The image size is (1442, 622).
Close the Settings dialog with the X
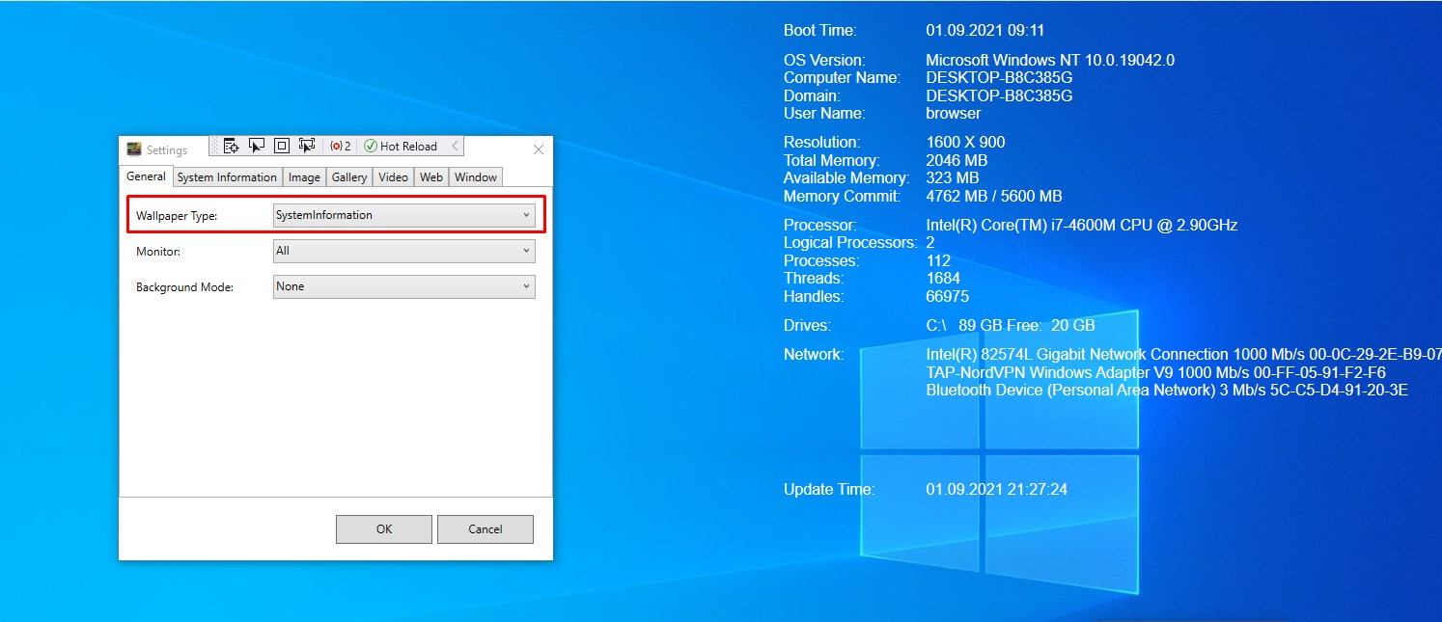pos(539,149)
